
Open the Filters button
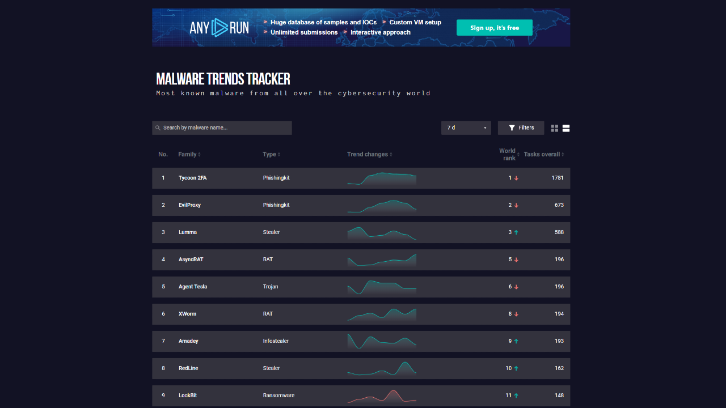coord(521,128)
